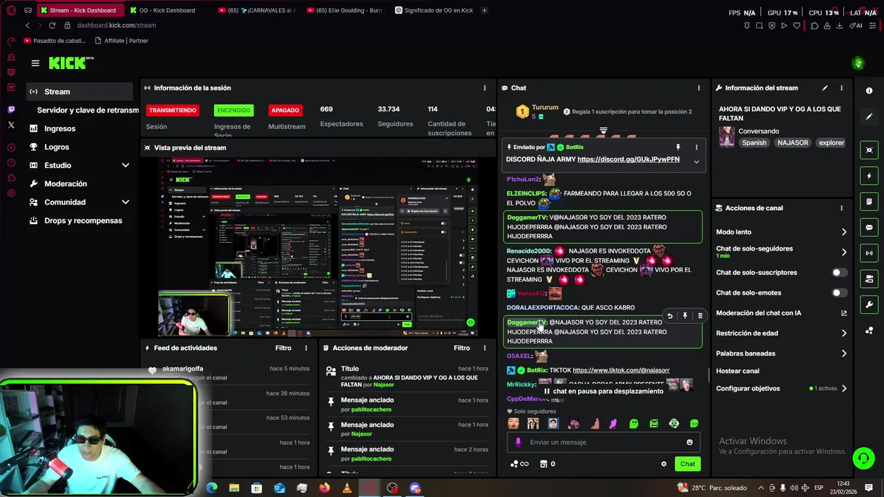Viewport: 884px width, 497px height.
Task: Open Restricción de edad options
Action: coord(844,333)
